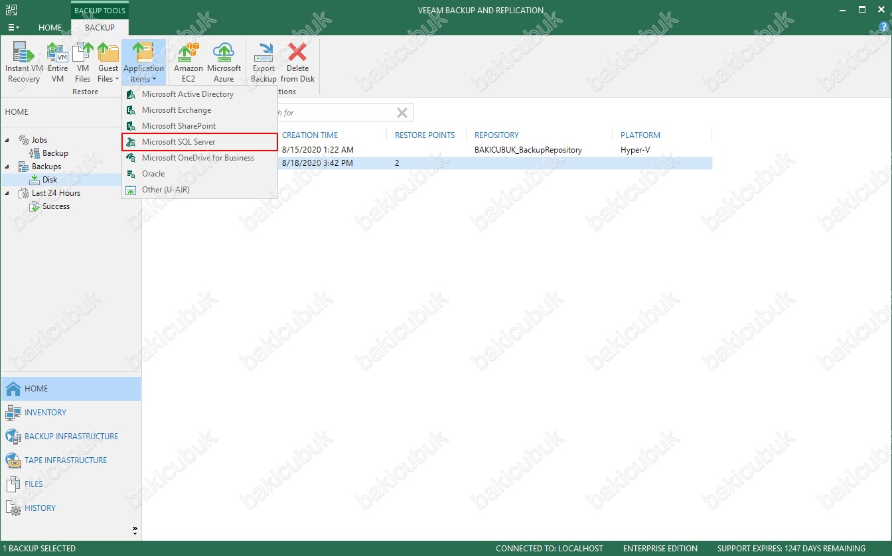Open the main hamburger menu
The image size is (892, 556).
click(13, 28)
